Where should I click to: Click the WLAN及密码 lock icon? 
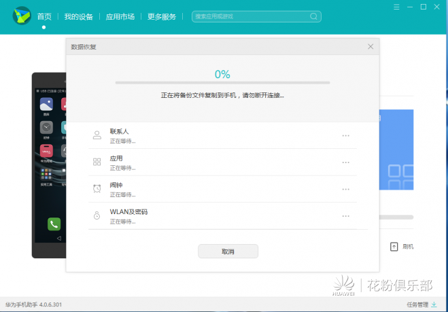point(97,215)
